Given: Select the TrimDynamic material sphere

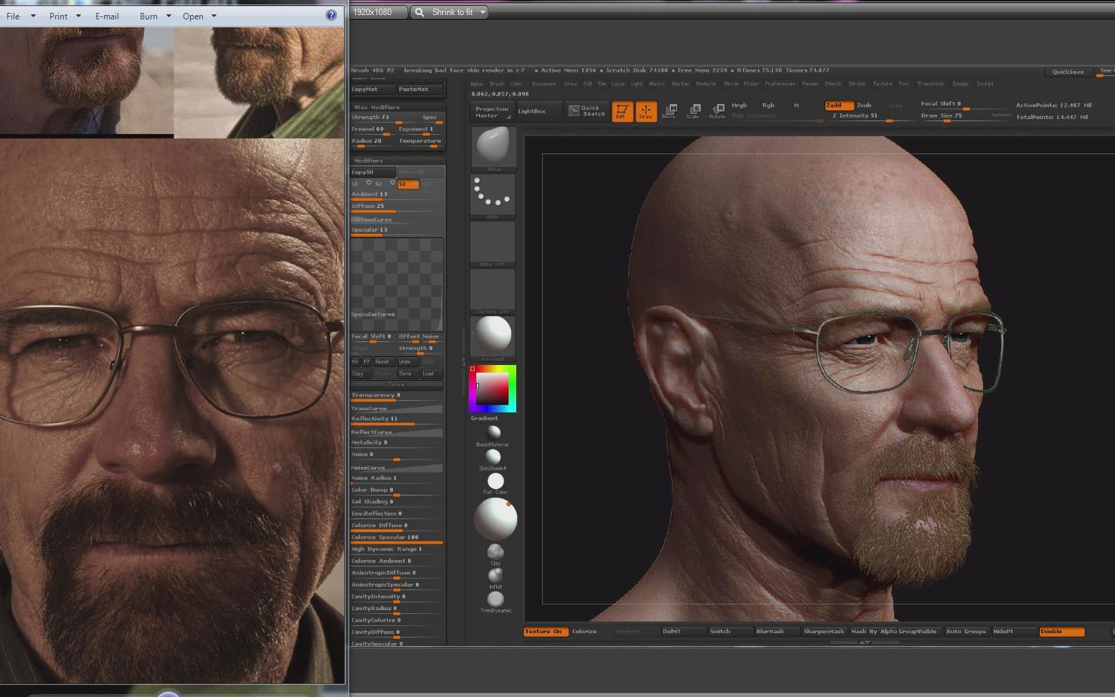Looking at the screenshot, I should tap(494, 599).
